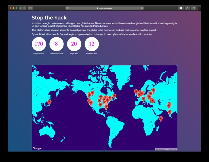This screenshot has width=209, height=162.
Task: Click the Authenticated Users label
Action: click(x=56, y=53)
